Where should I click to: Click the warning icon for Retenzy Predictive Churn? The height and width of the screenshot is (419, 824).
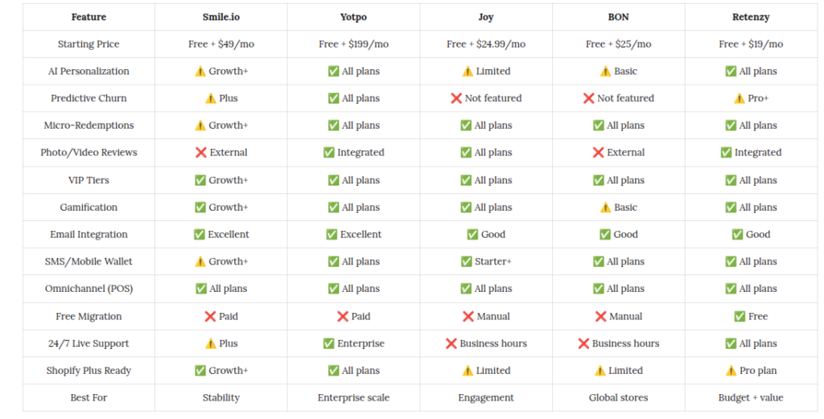point(740,98)
